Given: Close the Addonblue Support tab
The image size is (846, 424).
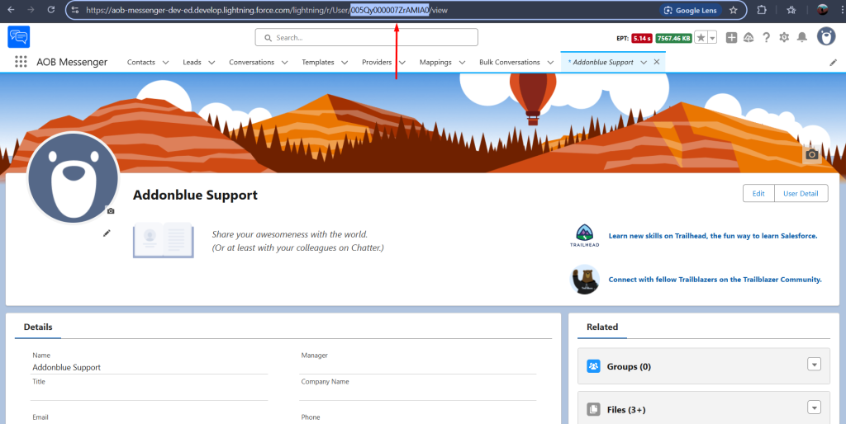Looking at the screenshot, I should (657, 62).
